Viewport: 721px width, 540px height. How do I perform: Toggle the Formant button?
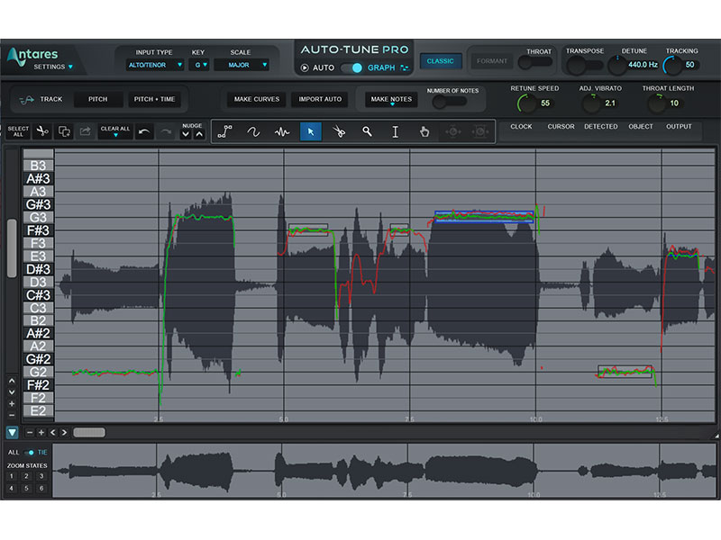coord(491,61)
